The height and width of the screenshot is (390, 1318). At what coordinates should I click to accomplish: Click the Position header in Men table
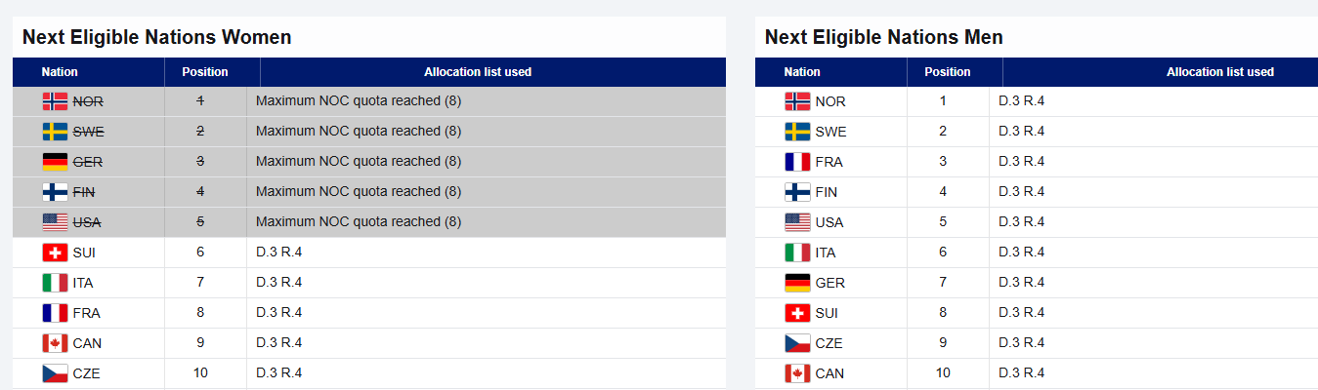[x=948, y=72]
